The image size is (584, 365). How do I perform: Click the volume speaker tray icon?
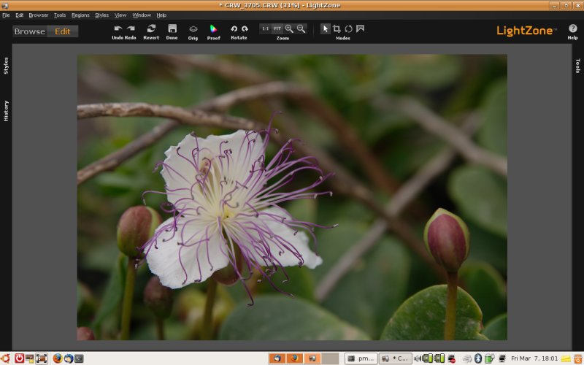pyautogui.click(x=418, y=358)
